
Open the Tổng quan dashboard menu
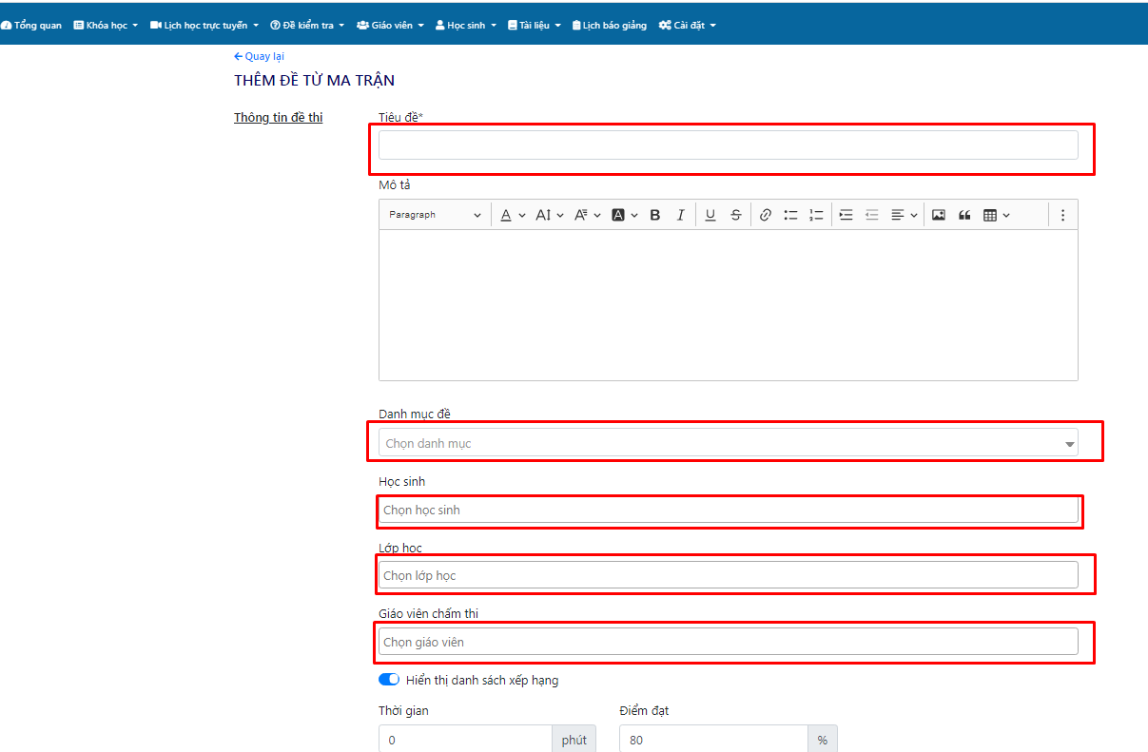(x=31, y=25)
